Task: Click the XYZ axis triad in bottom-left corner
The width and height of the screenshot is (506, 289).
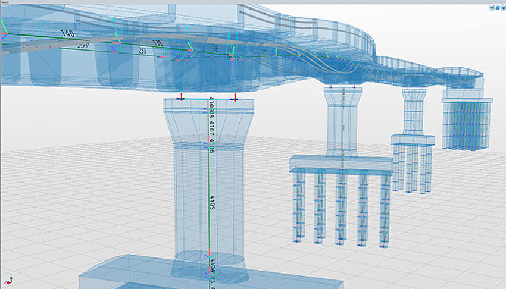Action: tap(9, 279)
